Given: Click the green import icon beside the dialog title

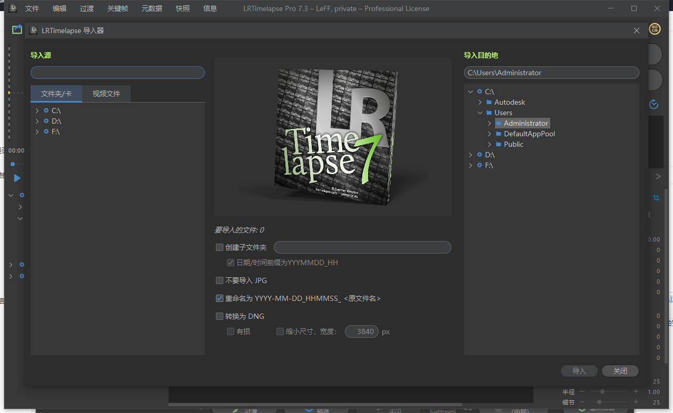Looking at the screenshot, I should (17, 29).
